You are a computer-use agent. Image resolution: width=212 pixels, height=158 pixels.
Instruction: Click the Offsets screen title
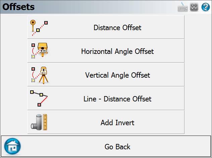coord(18,7)
